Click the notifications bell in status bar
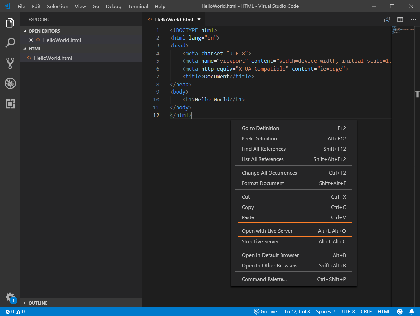 click(x=412, y=312)
